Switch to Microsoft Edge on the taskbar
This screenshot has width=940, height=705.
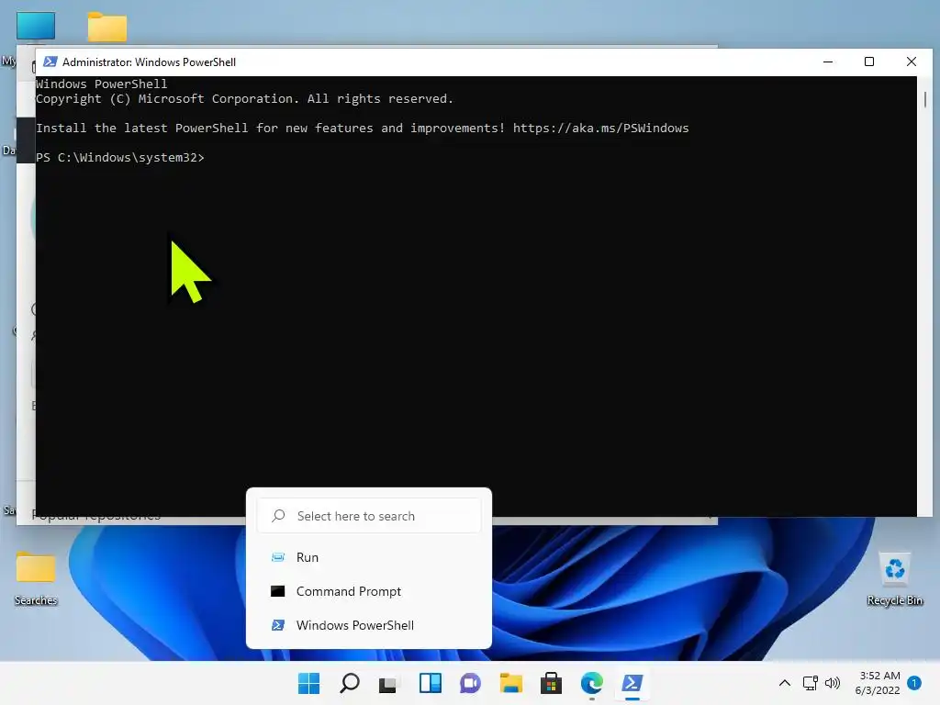click(x=592, y=683)
